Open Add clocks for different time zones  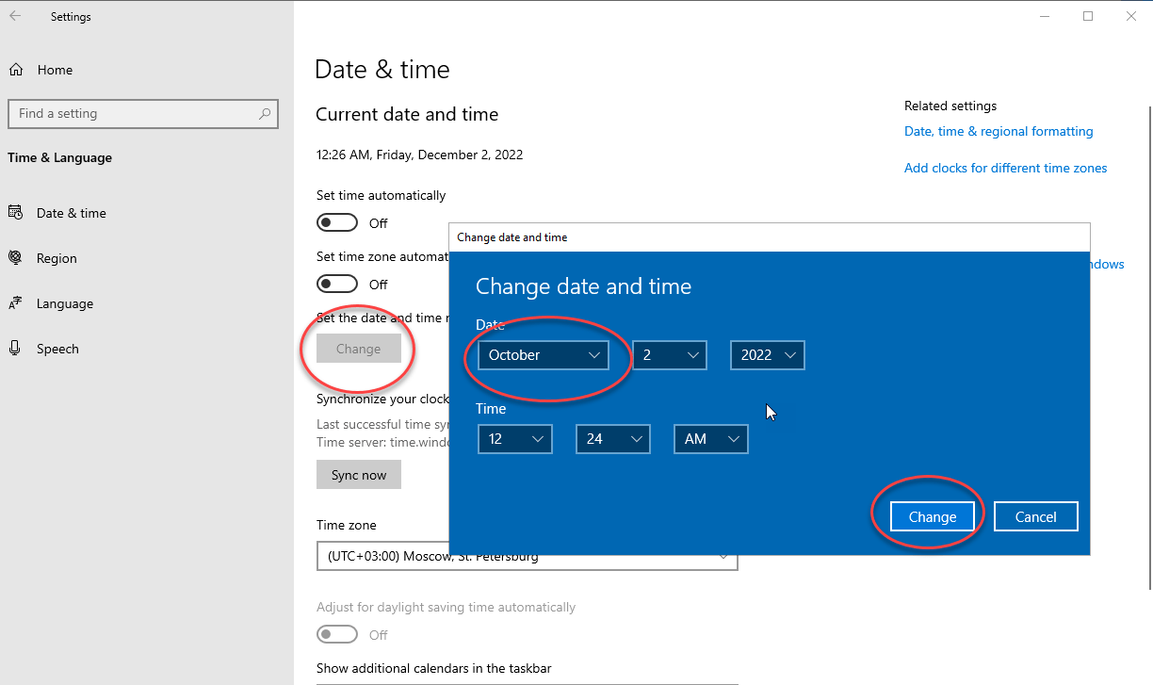1006,168
